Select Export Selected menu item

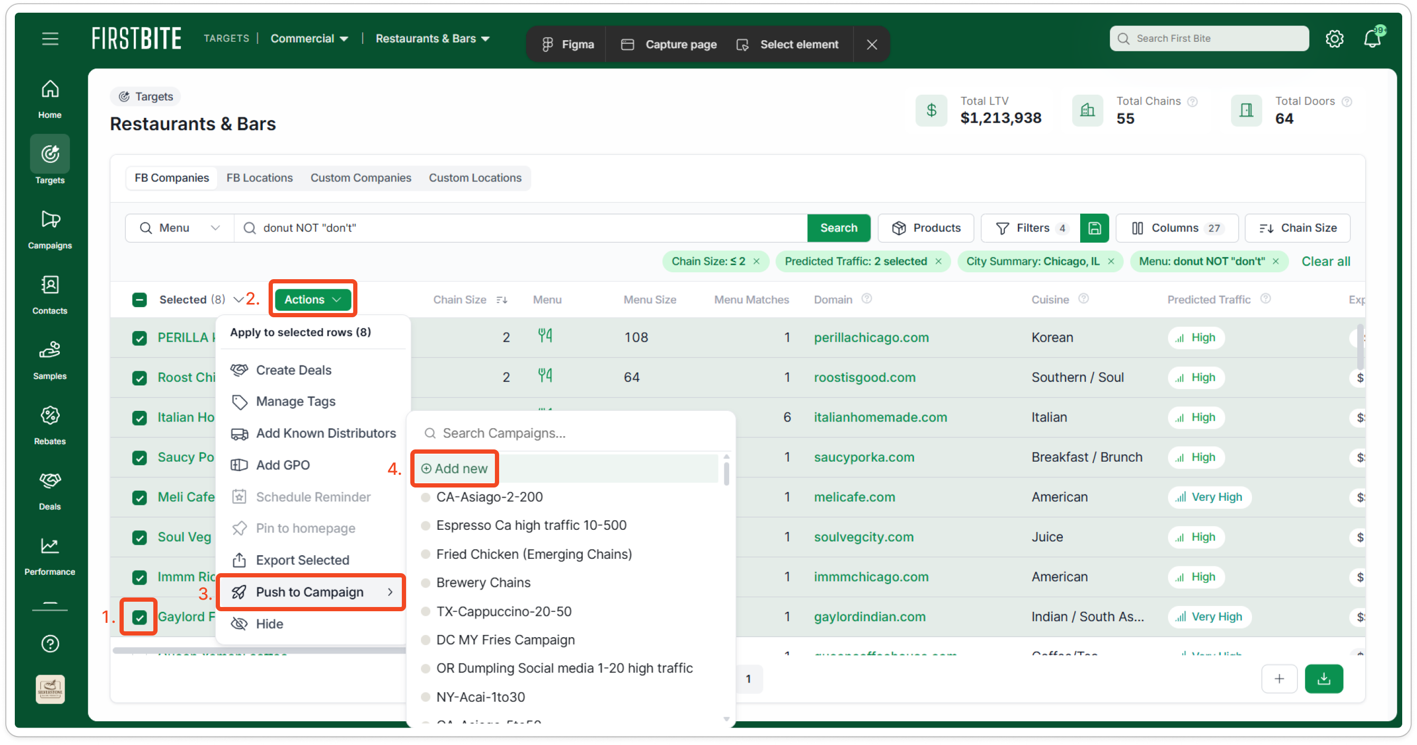click(x=312, y=560)
